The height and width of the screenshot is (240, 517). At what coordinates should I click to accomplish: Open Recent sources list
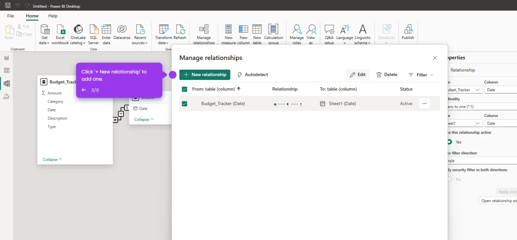click(140, 34)
